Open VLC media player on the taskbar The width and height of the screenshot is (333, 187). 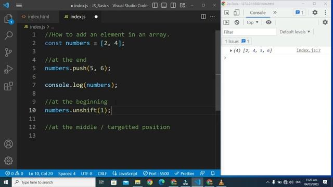[221, 182]
